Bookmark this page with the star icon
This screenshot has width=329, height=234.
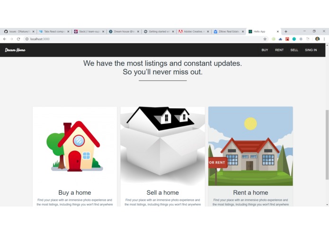coord(265,39)
